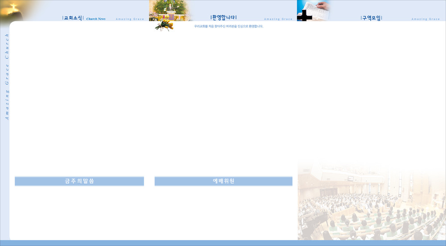Click the vertical Amazing Grace Church text
The height and width of the screenshot is (246, 446).
(x=7, y=76)
